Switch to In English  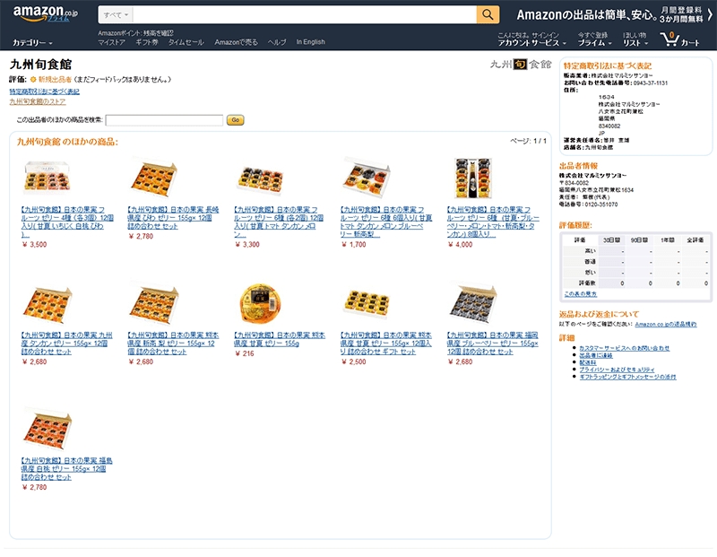(x=310, y=42)
